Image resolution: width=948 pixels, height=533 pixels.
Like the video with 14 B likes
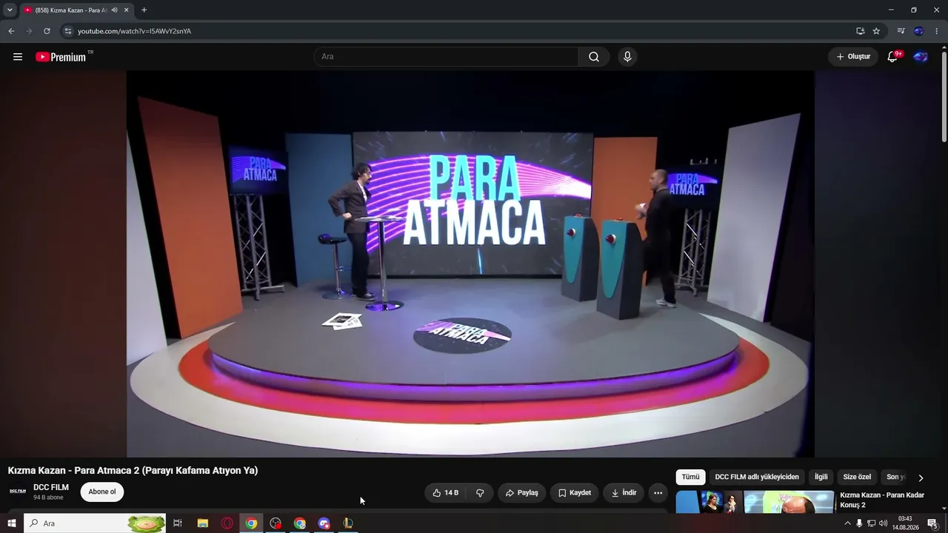pos(446,493)
